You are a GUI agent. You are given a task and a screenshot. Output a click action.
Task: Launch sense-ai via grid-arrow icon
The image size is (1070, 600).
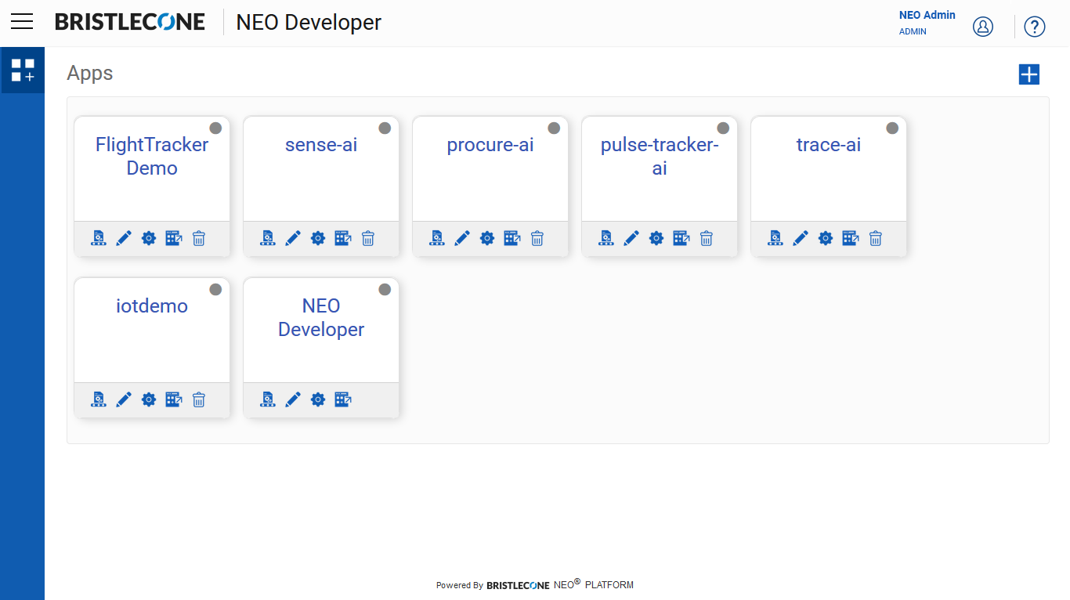[x=343, y=238]
